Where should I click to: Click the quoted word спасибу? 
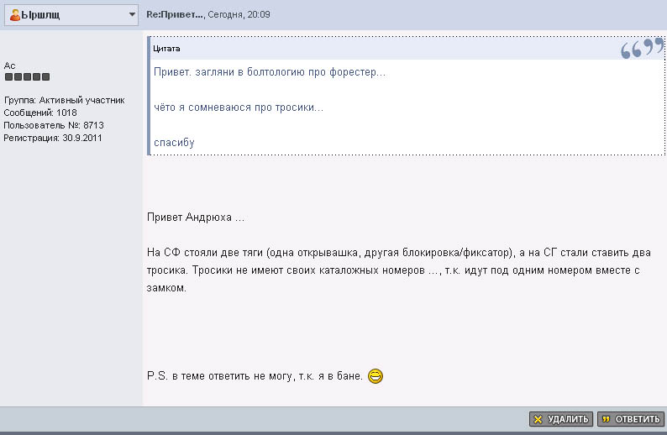coord(174,143)
